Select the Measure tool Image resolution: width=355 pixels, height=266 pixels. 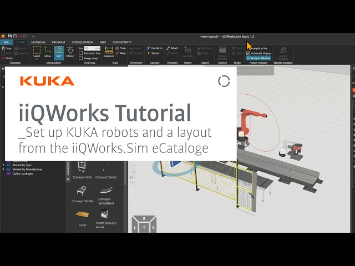tap(109, 52)
